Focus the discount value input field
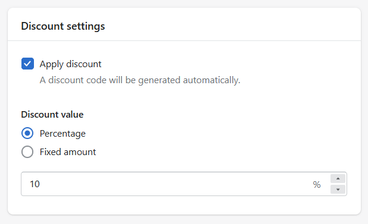The height and width of the screenshot is (224, 368). pos(184,184)
